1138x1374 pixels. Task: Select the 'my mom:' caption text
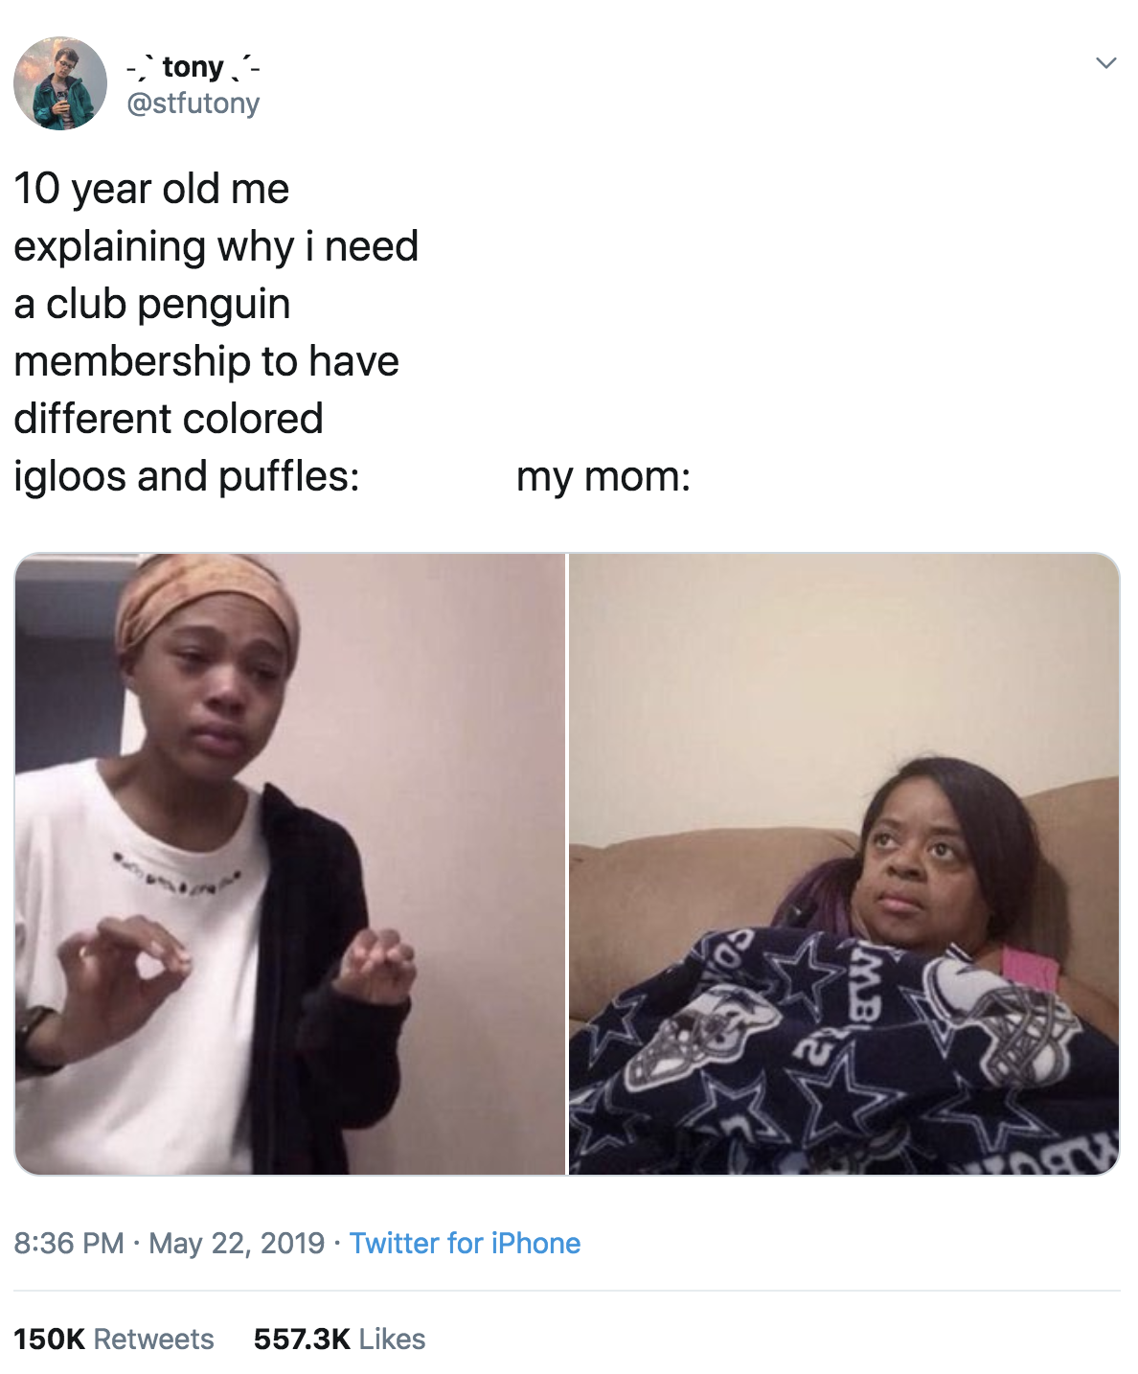tap(603, 476)
